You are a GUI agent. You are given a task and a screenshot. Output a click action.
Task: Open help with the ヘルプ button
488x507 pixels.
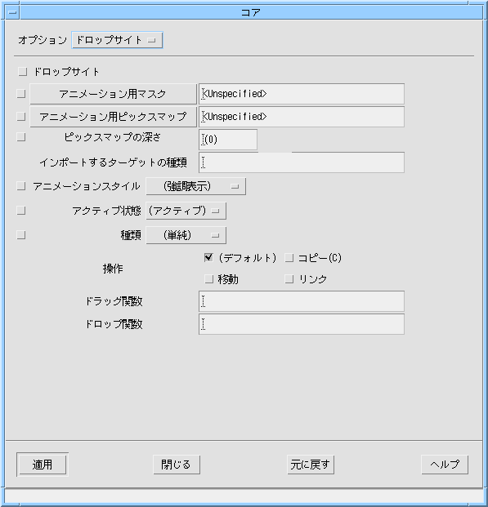[445, 465]
